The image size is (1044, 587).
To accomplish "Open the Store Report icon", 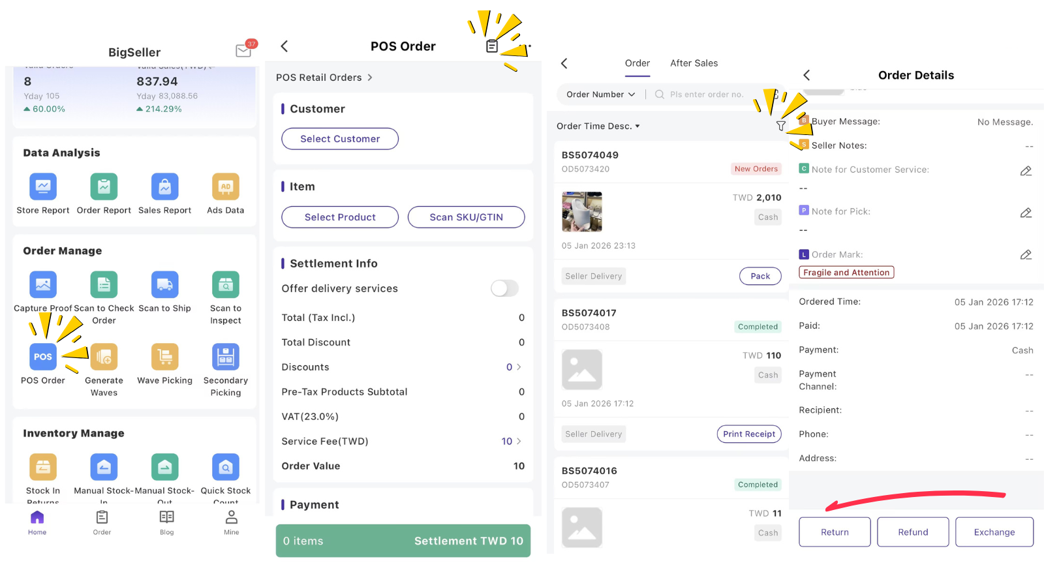I will point(43,187).
